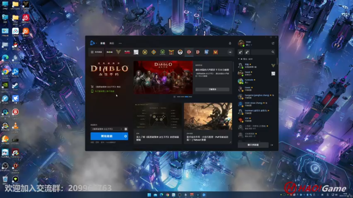Select Hearthstone game icon

[154, 52]
